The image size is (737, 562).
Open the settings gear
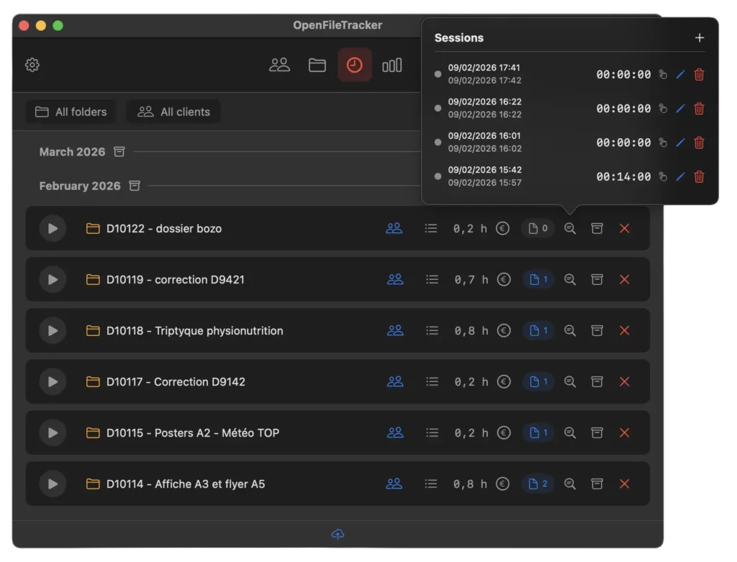click(x=32, y=65)
